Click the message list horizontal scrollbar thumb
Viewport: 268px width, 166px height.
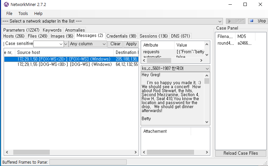[32, 152]
